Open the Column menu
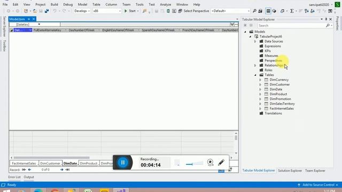The height and width of the screenshot is (192, 342). click(111, 4)
